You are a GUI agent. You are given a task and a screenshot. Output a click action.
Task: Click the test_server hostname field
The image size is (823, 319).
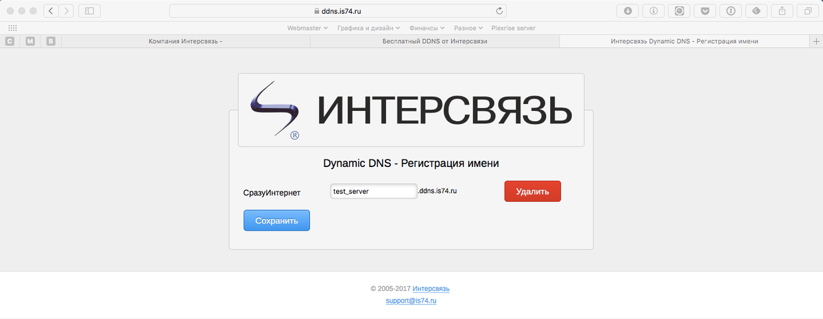373,192
